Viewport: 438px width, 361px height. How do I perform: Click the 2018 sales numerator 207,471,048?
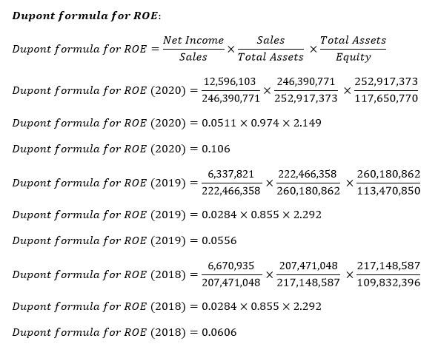coord(308,266)
